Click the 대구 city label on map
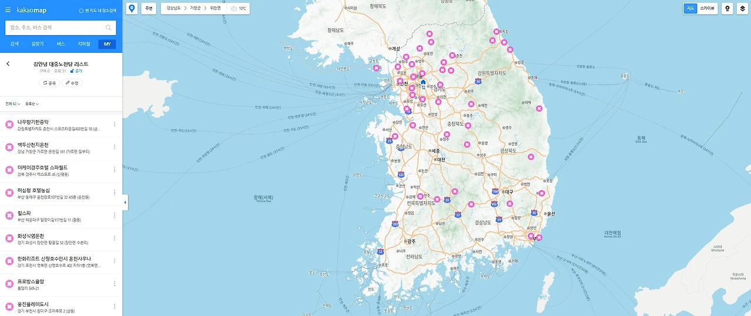 [x=508, y=191]
